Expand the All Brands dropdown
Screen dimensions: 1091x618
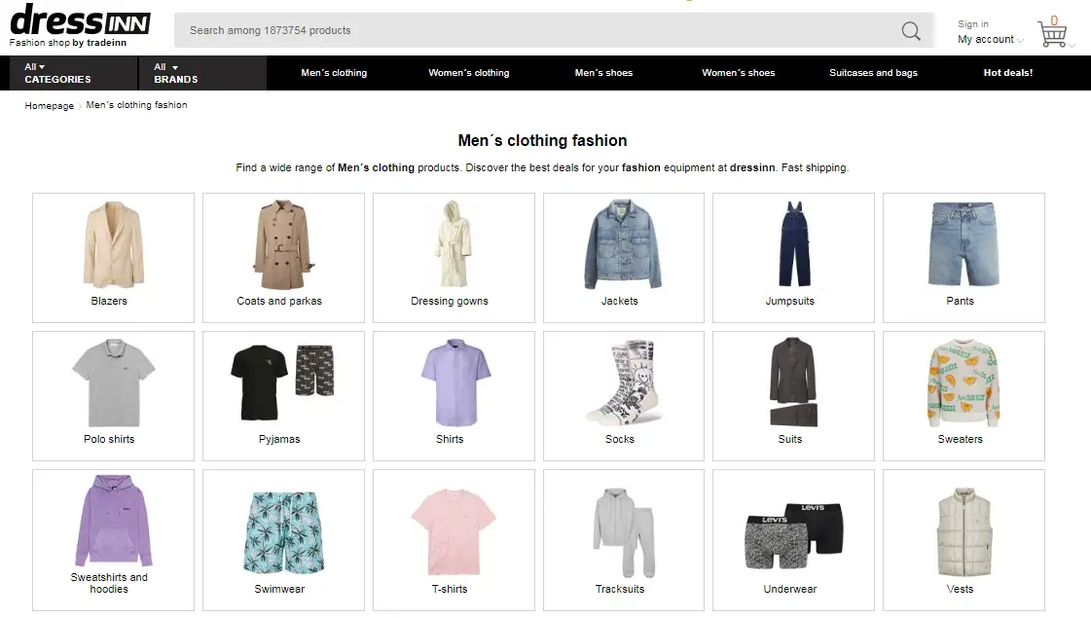pyautogui.click(x=176, y=73)
